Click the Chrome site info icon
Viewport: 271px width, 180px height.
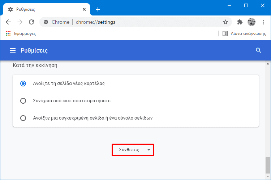tap(46, 22)
